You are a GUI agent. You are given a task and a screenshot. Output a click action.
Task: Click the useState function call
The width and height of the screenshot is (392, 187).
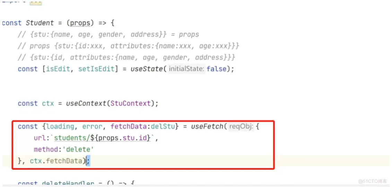pyautogui.click(x=147, y=69)
